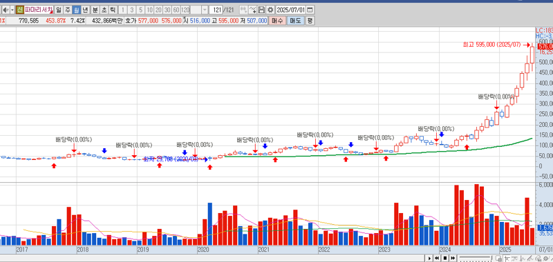The height and width of the screenshot is (262, 553).
Task: Click the horizontal scrollbar beneath the chart
Action: (x=212, y=259)
